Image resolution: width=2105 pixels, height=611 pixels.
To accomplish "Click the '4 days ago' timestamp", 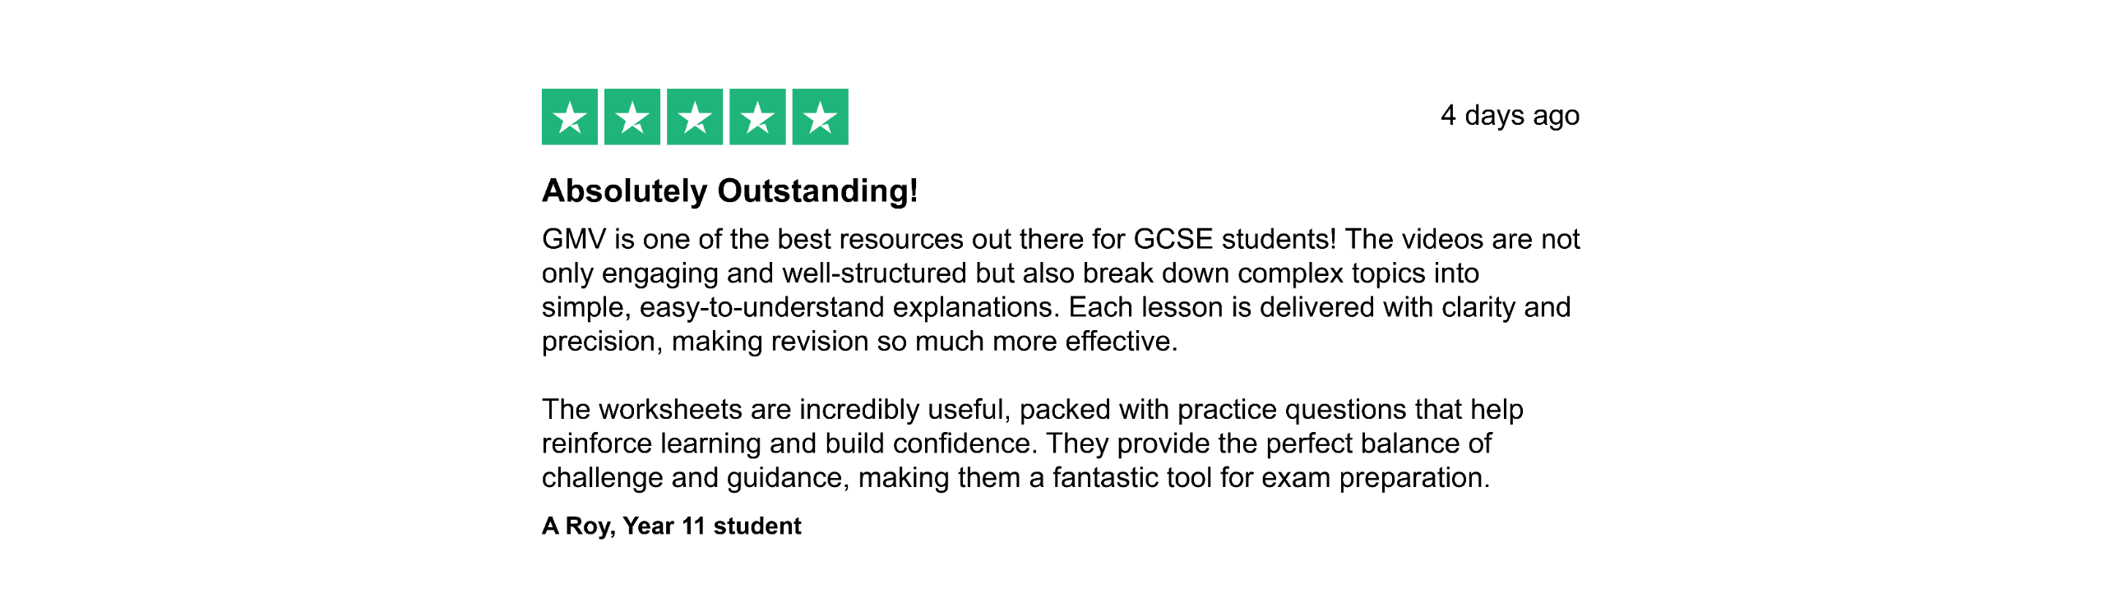I will 1510,116.
